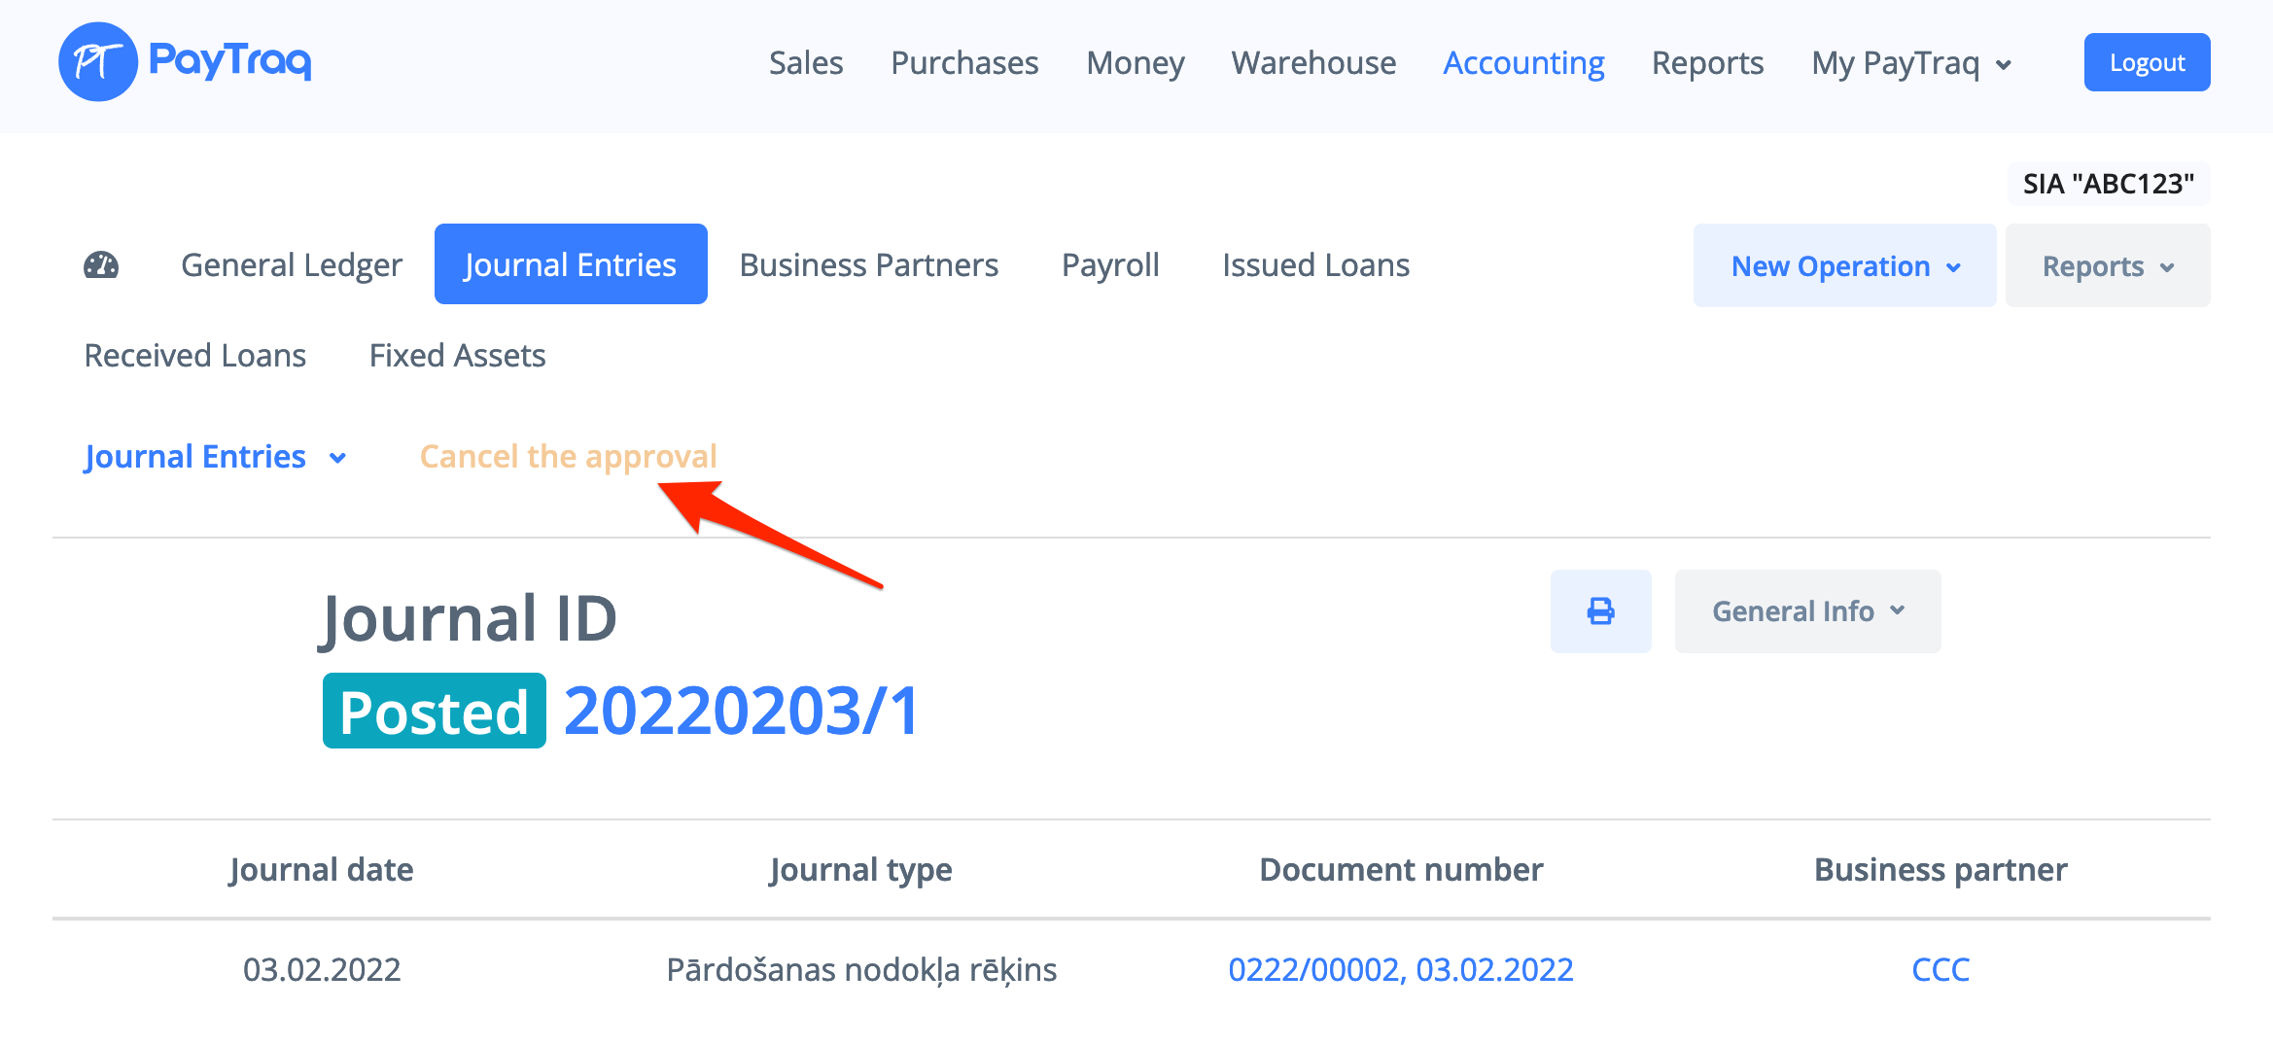Switch to General Ledger tab
Screen dimensions: 2273x1044
[x=292, y=264]
